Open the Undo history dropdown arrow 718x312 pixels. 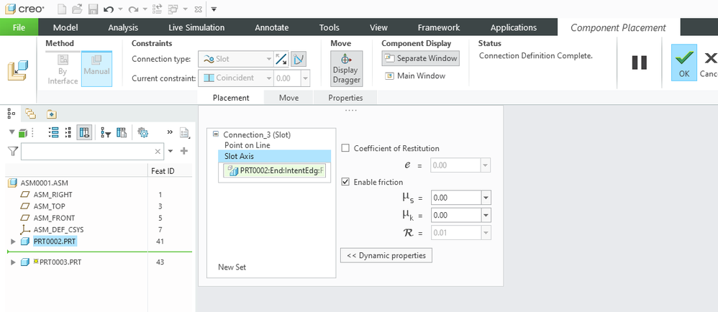pos(120,9)
